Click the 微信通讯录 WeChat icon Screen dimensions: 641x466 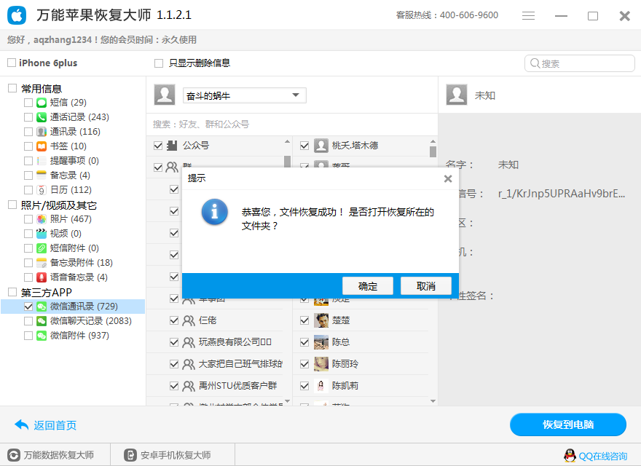42,306
